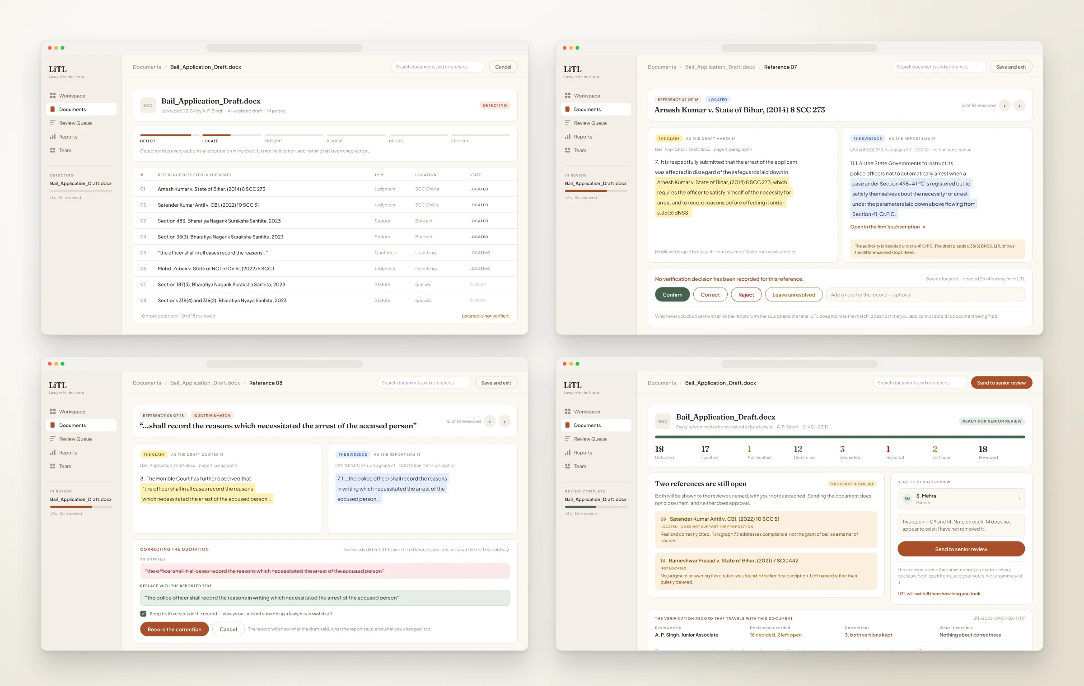The image size is (1084, 686).
Task: Click Documents icon in the Detecting window sidebar
Action: point(53,109)
